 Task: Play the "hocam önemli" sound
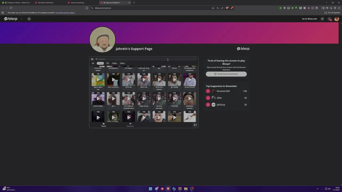[x=189, y=79]
